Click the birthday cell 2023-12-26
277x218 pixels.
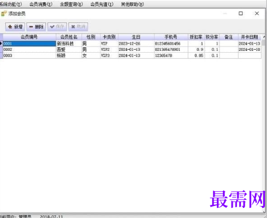[x=136, y=44]
